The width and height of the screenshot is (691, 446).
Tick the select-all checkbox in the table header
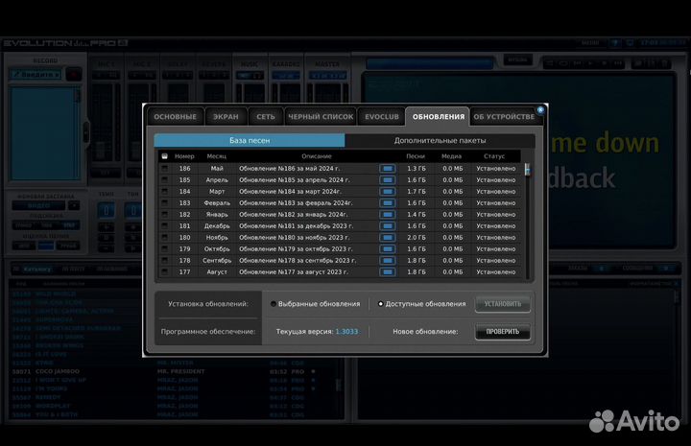pyautogui.click(x=164, y=156)
